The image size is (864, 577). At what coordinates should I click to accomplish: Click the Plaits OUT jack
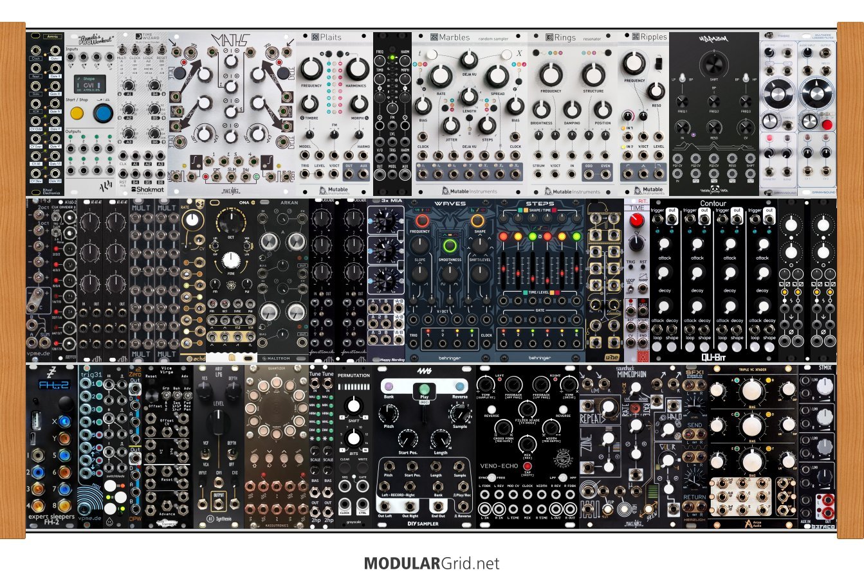(349, 174)
